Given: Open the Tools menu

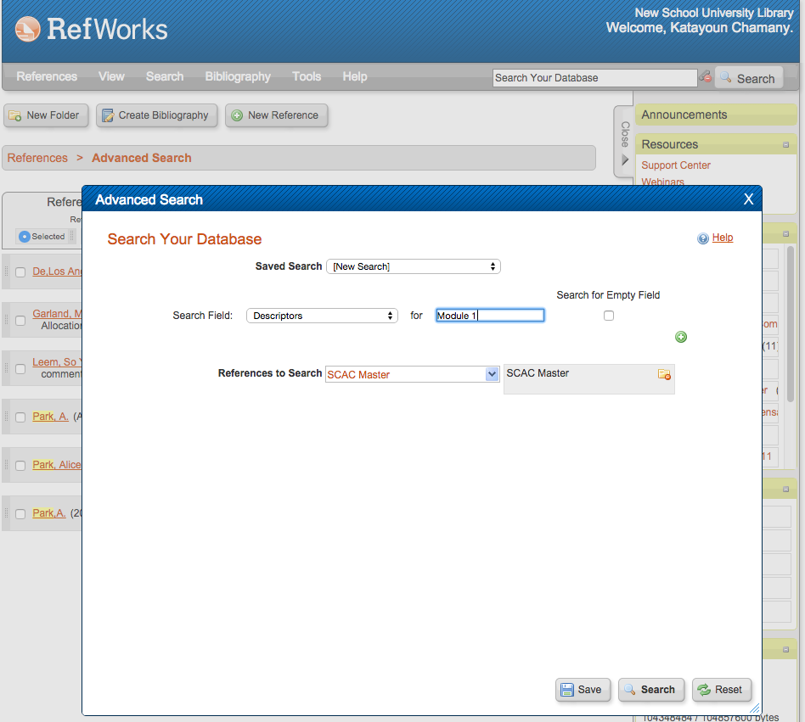Looking at the screenshot, I should click(x=307, y=76).
